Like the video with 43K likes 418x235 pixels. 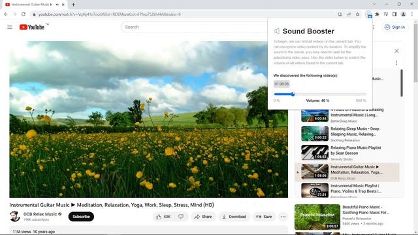[x=163, y=217]
